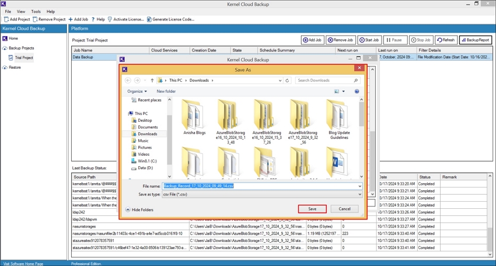Screen dimensions: 496x266
Task: Open the File menu
Action: tap(8, 12)
